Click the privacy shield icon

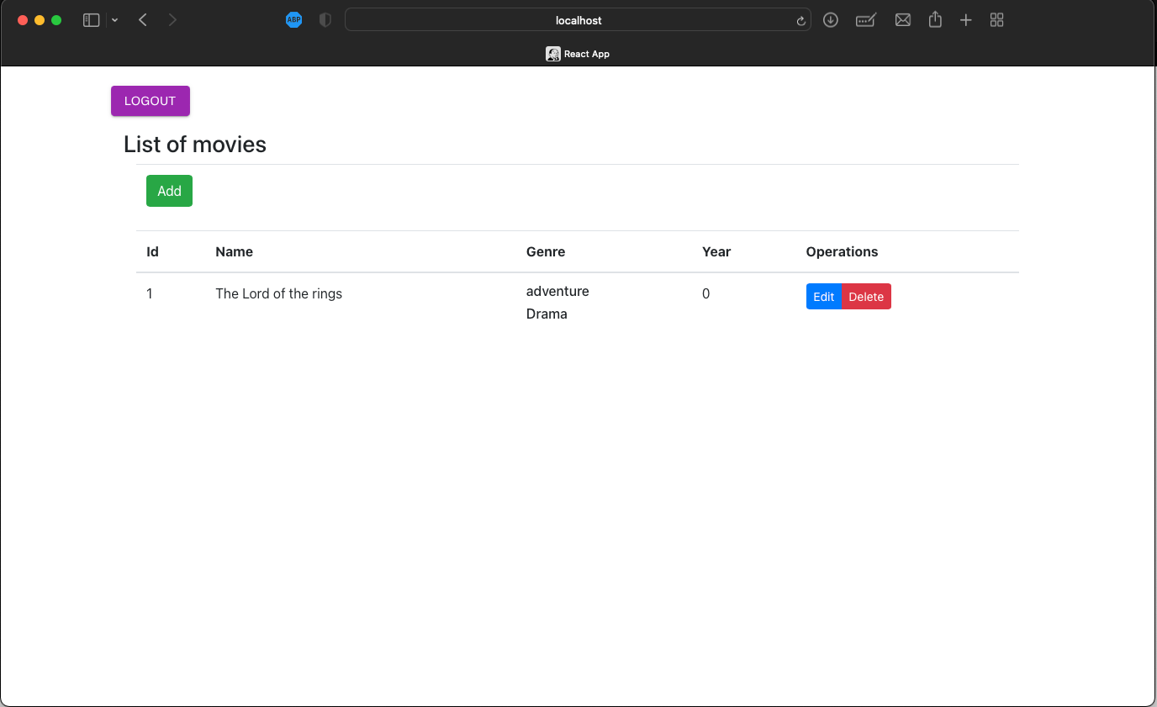pyautogui.click(x=325, y=20)
